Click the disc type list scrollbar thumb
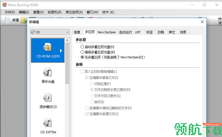The height and width of the screenshot is (137, 222). pyautogui.click(x=67, y=63)
